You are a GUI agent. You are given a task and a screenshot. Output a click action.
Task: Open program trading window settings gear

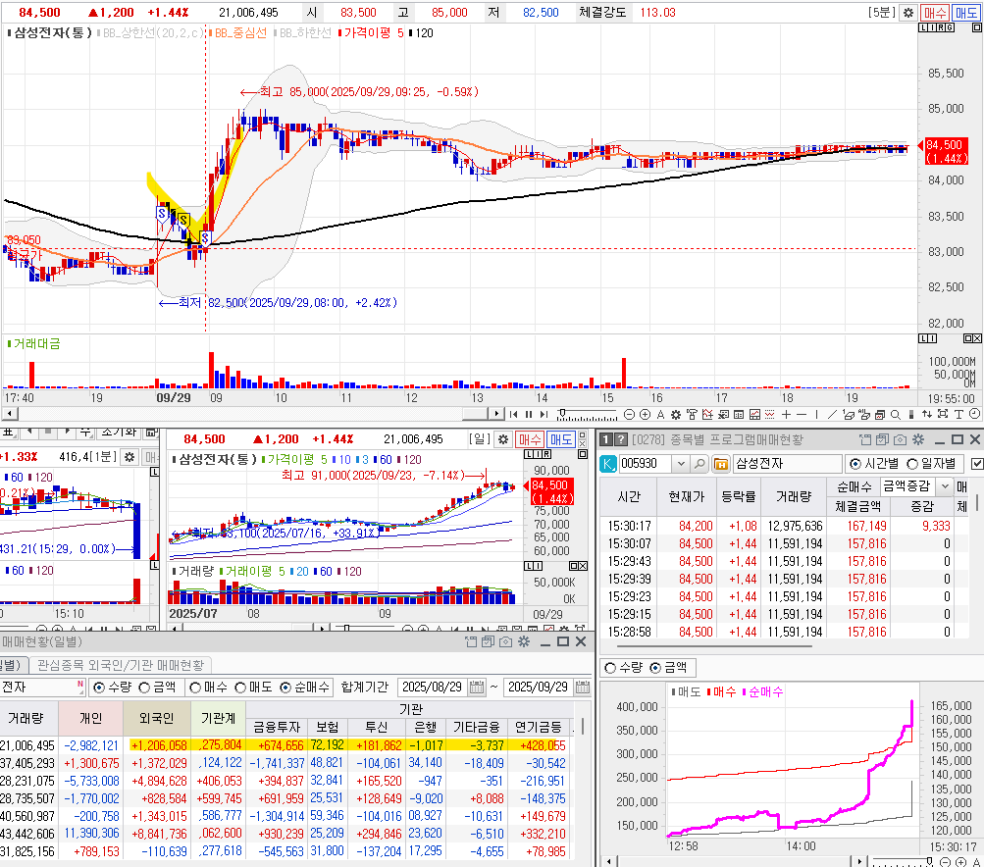(917, 439)
